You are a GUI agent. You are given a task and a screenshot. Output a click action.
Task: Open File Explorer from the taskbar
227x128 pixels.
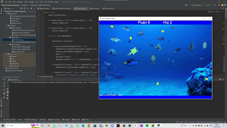72,126
